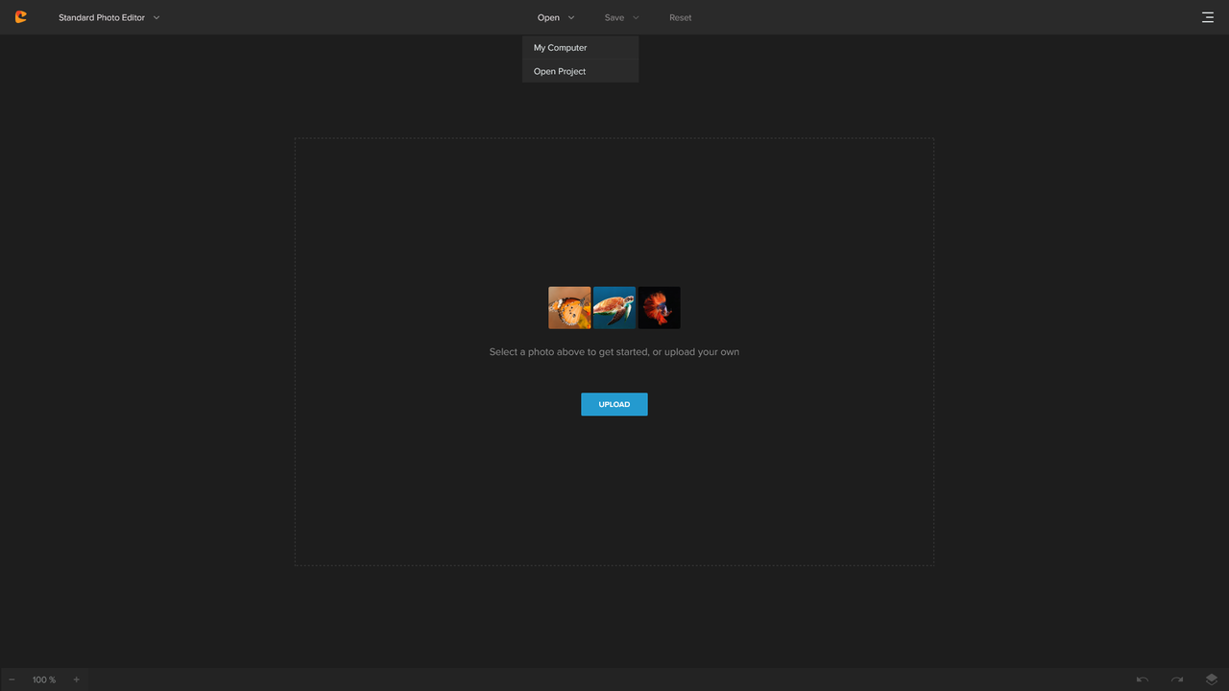Screen dimensions: 1229x691
Task: Select Open Project from the dropdown
Action: pyautogui.click(x=560, y=71)
